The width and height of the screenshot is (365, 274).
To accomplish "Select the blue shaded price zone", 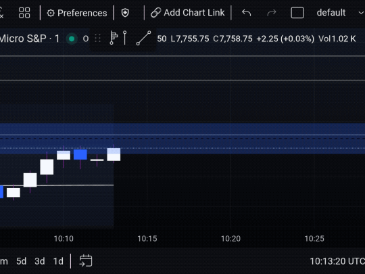I will [182, 139].
